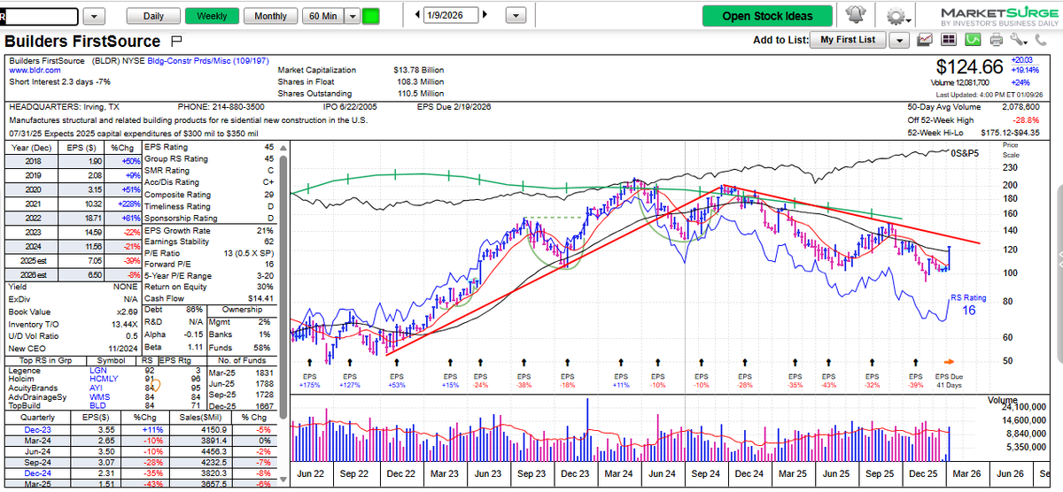The image size is (1063, 492).
Task: Expand the Add to List dropdown arrow
Action: [x=900, y=40]
